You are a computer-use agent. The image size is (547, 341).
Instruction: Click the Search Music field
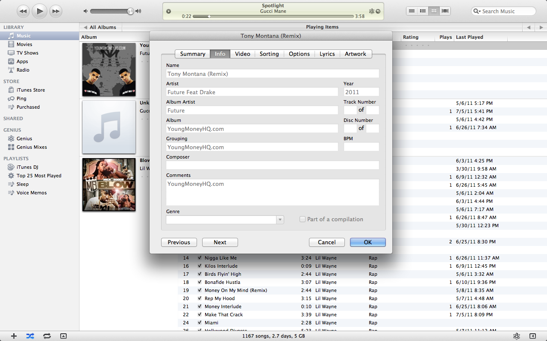click(x=503, y=11)
